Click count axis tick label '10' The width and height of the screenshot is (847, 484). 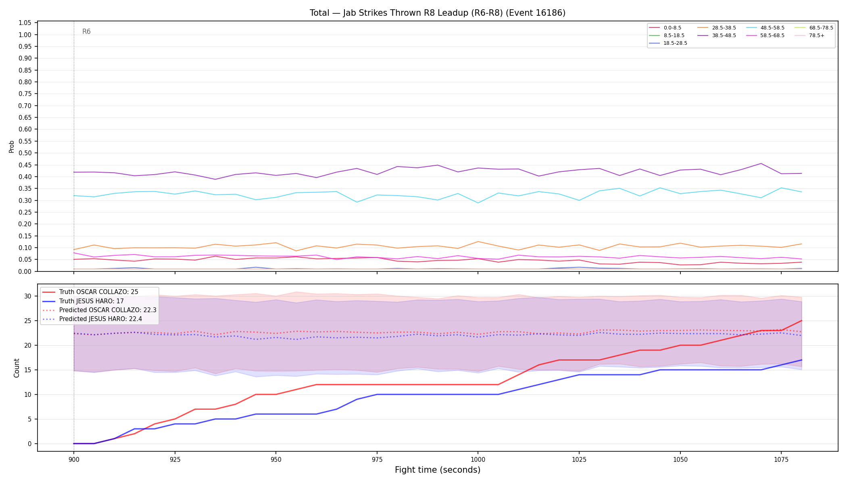pos(28,395)
